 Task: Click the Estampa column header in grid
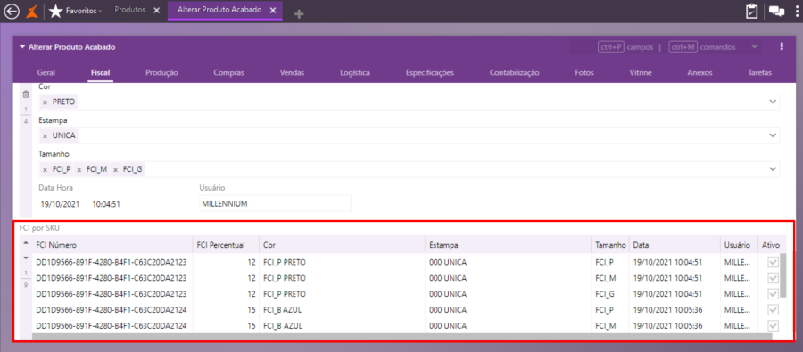(508, 245)
